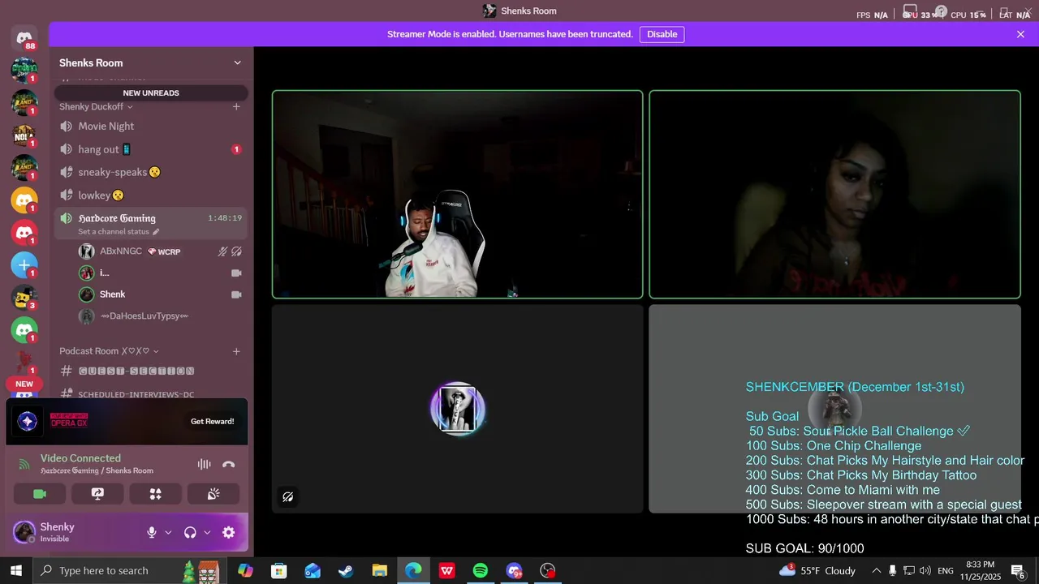Click Get Reward! on Opera GX promo

point(212,421)
